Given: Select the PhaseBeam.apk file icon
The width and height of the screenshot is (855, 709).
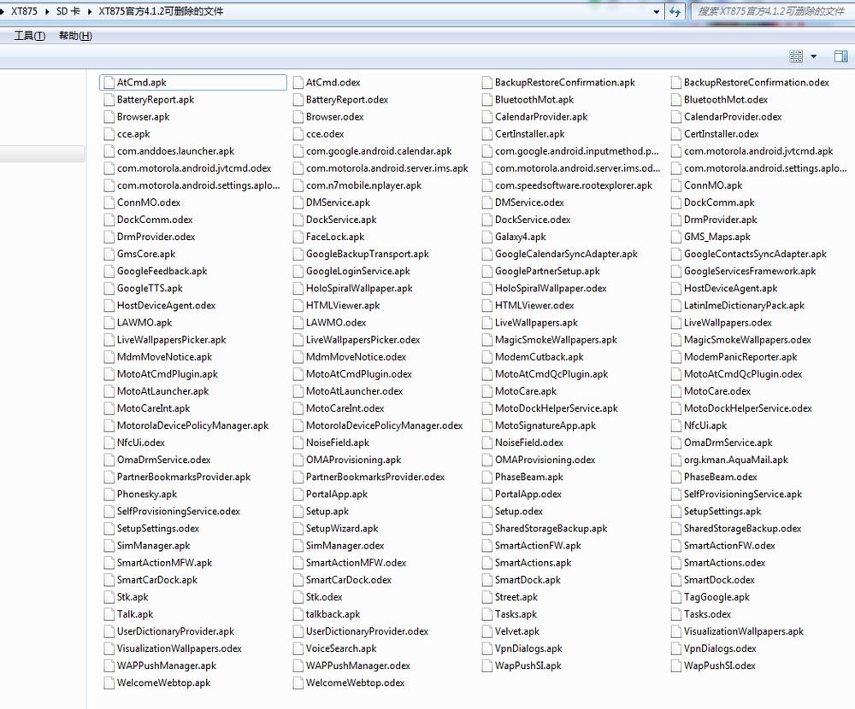Looking at the screenshot, I should (487, 477).
